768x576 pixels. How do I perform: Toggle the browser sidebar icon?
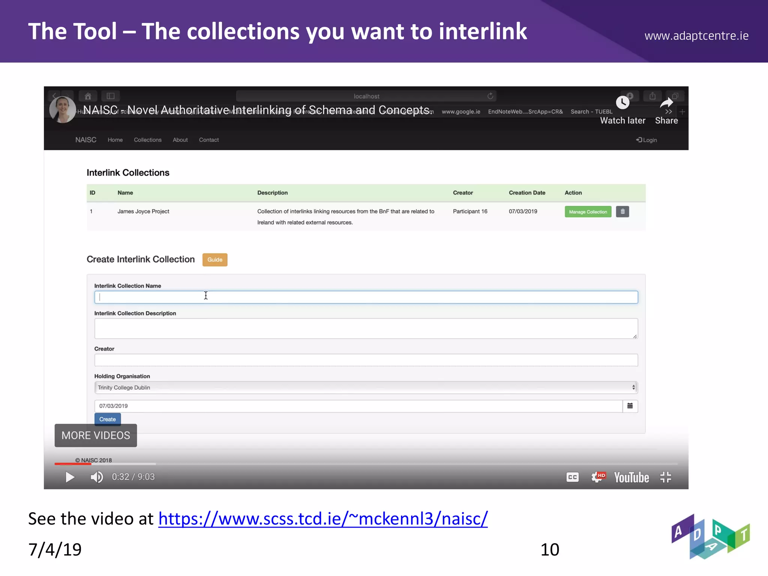tap(110, 96)
